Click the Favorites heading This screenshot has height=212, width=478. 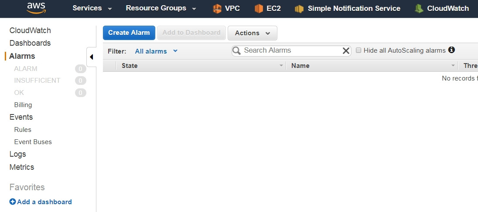coord(27,187)
